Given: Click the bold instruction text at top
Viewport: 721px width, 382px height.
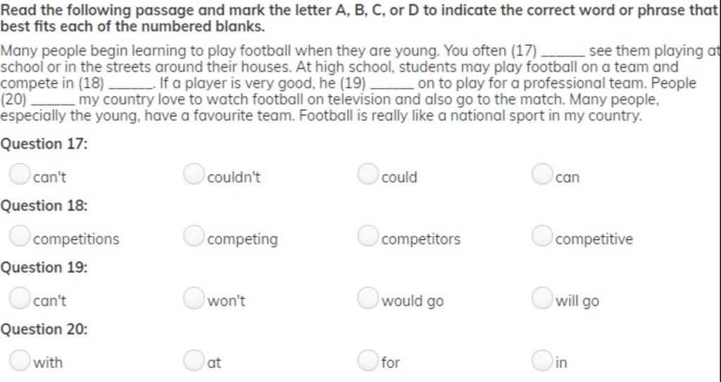Looking at the screenshot, I should pyautogui.click(x=360, y=18).
